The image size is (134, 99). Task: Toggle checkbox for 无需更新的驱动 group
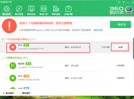[x=3, y=58]
